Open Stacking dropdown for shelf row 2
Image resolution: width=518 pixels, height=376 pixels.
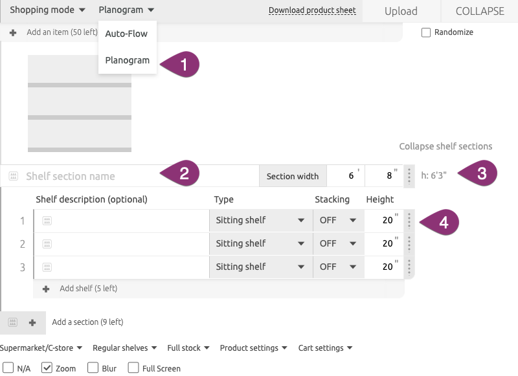[339, 243]
